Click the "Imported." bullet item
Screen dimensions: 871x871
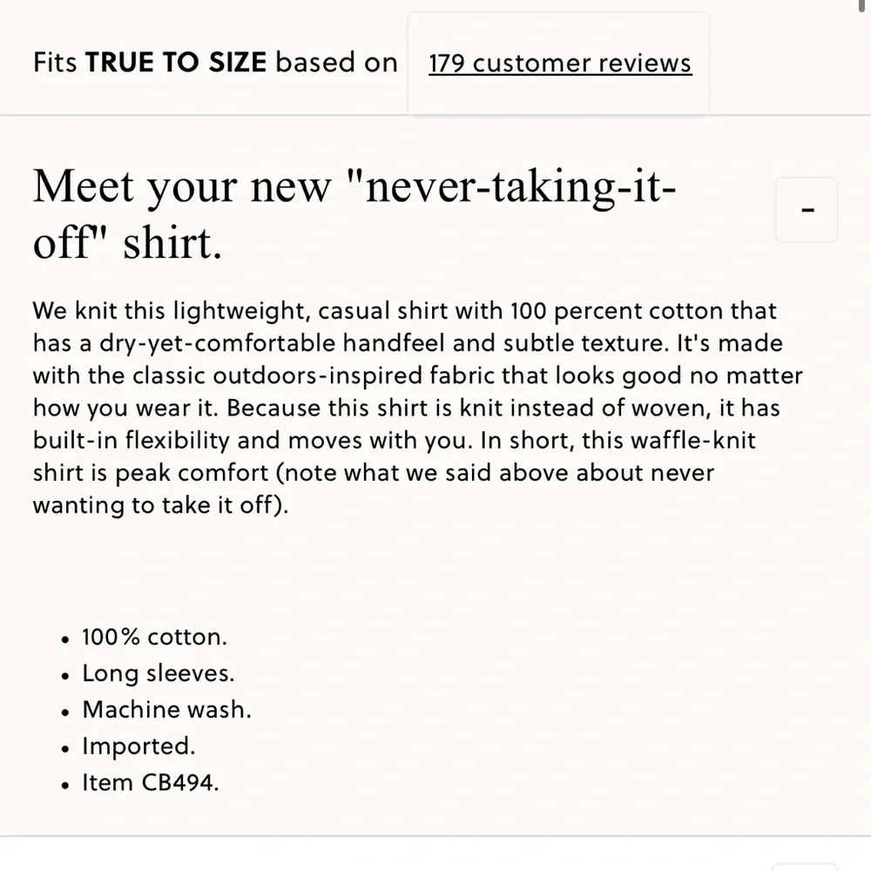pos(138,746)
